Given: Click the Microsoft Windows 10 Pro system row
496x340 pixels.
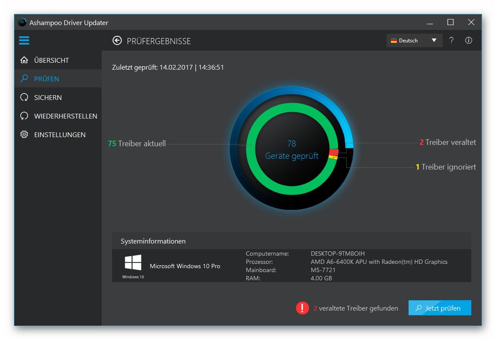Looking at the screenshot, I should (x=185, y=266).
